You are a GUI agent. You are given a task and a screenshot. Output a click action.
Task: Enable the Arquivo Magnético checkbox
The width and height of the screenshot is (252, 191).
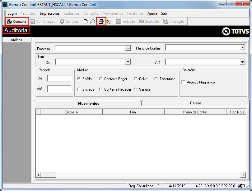[183, 82]
